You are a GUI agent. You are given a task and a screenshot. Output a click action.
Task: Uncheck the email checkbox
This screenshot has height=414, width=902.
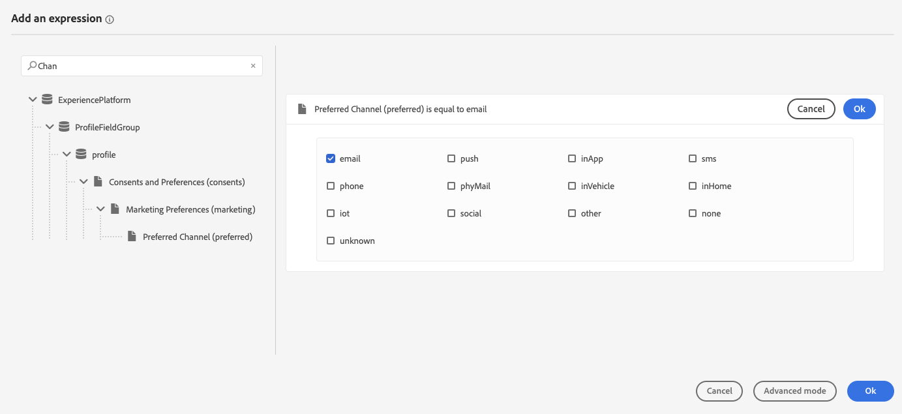[x=331, y=158]
